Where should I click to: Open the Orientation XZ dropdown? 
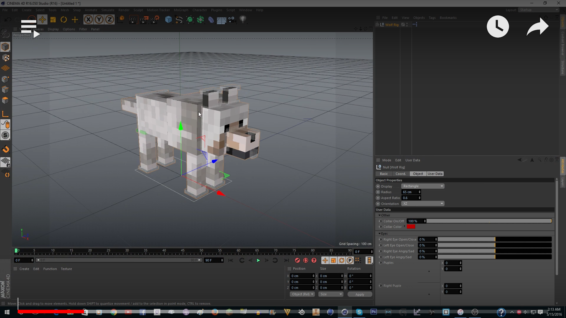(x=423, y=203)
